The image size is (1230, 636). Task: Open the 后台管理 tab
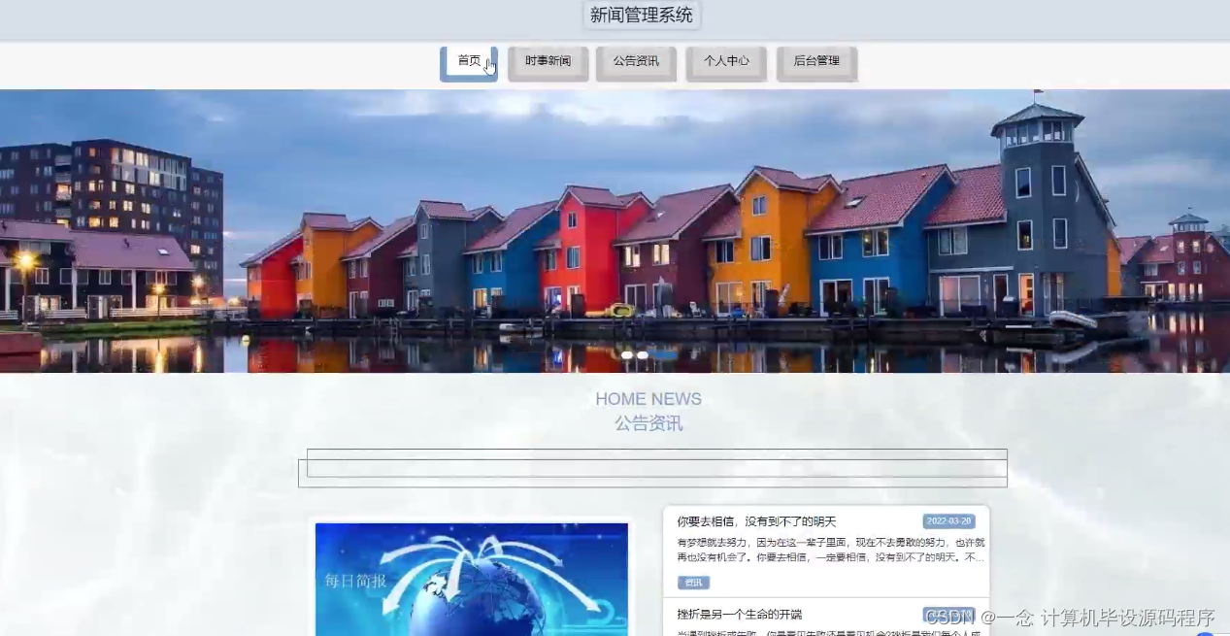tap(816, 63)
